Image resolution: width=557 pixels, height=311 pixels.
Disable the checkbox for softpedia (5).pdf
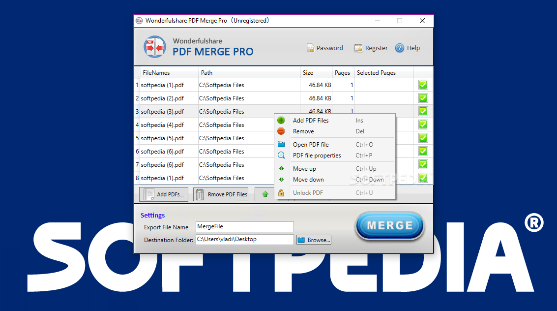click(x=423, y=138)
